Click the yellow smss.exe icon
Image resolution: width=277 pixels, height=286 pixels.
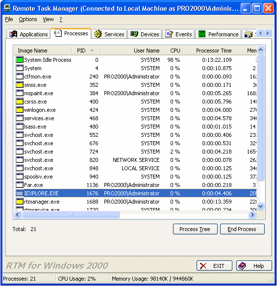(x=20, y=85)
